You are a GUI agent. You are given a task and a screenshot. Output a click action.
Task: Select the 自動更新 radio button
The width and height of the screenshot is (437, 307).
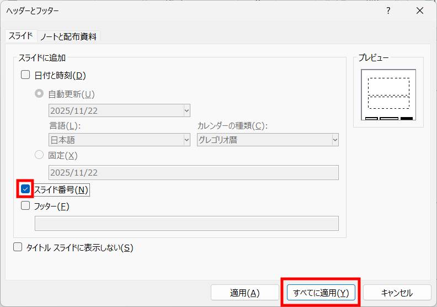tap(39, 93)
